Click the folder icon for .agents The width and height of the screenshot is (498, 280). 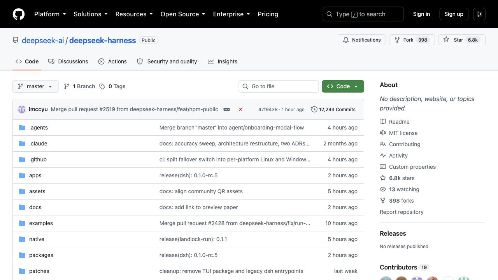(x=22, y=128)
